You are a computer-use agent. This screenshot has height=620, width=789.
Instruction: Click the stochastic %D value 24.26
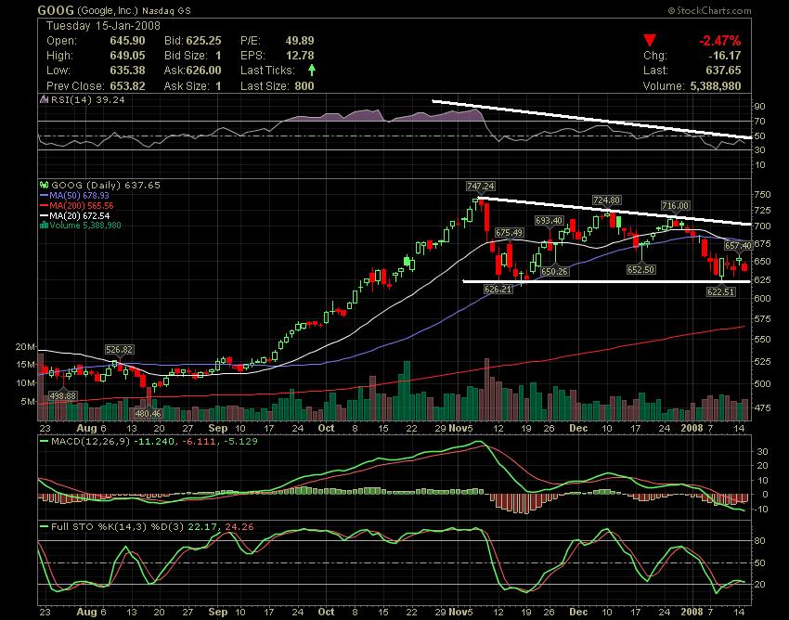point(239,527)
